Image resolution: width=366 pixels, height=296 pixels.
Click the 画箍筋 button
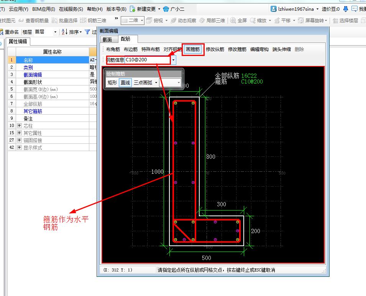193,49
